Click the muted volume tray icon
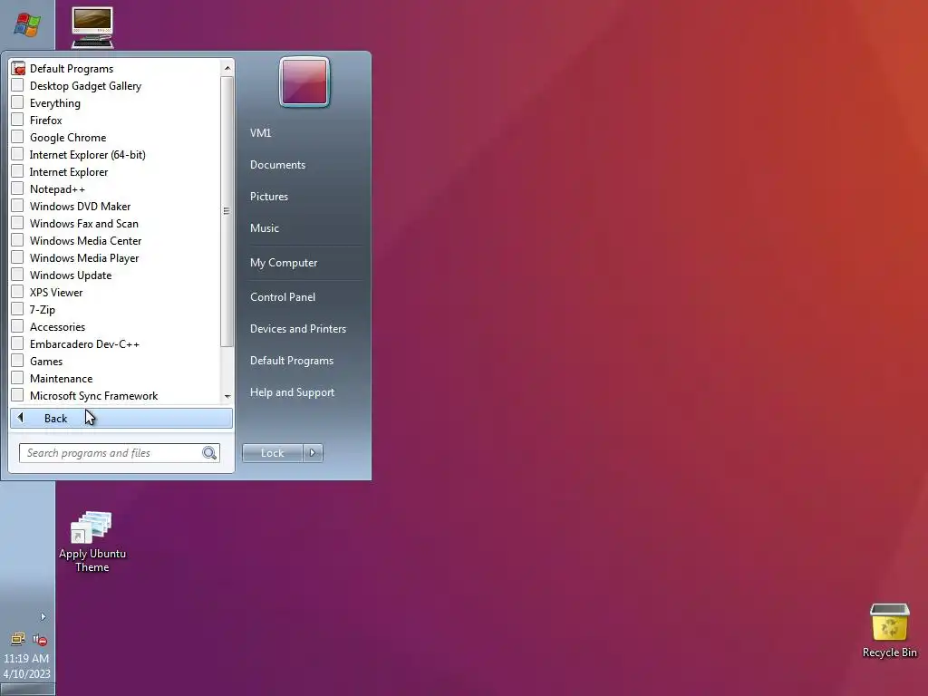The height and width of the screenshot is (696, 928). pos(40,639)
